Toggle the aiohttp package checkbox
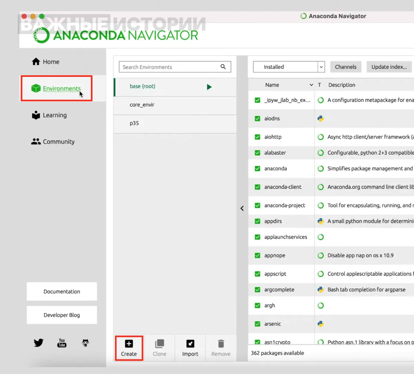The width and height of the screenshot is (414, 374). point(257,137)
